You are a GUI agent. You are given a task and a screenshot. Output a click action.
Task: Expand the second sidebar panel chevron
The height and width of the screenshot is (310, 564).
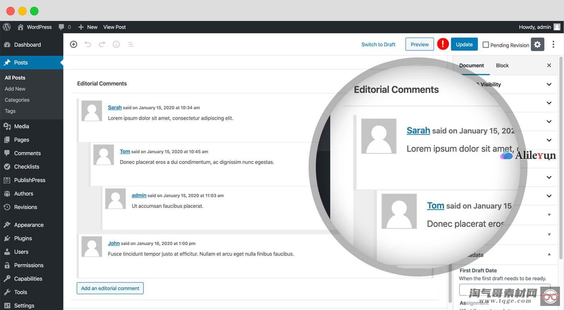(549, 103)
